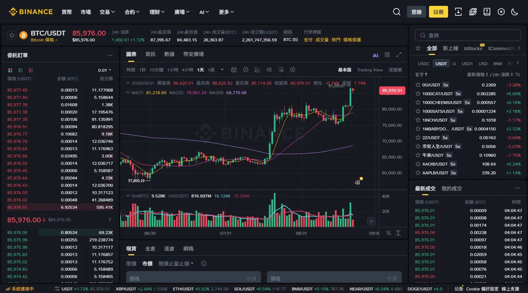Screen dimensions: 528x293
Task: Click the Binance logo
Action: pyautogui.click(x=31, y=12)
